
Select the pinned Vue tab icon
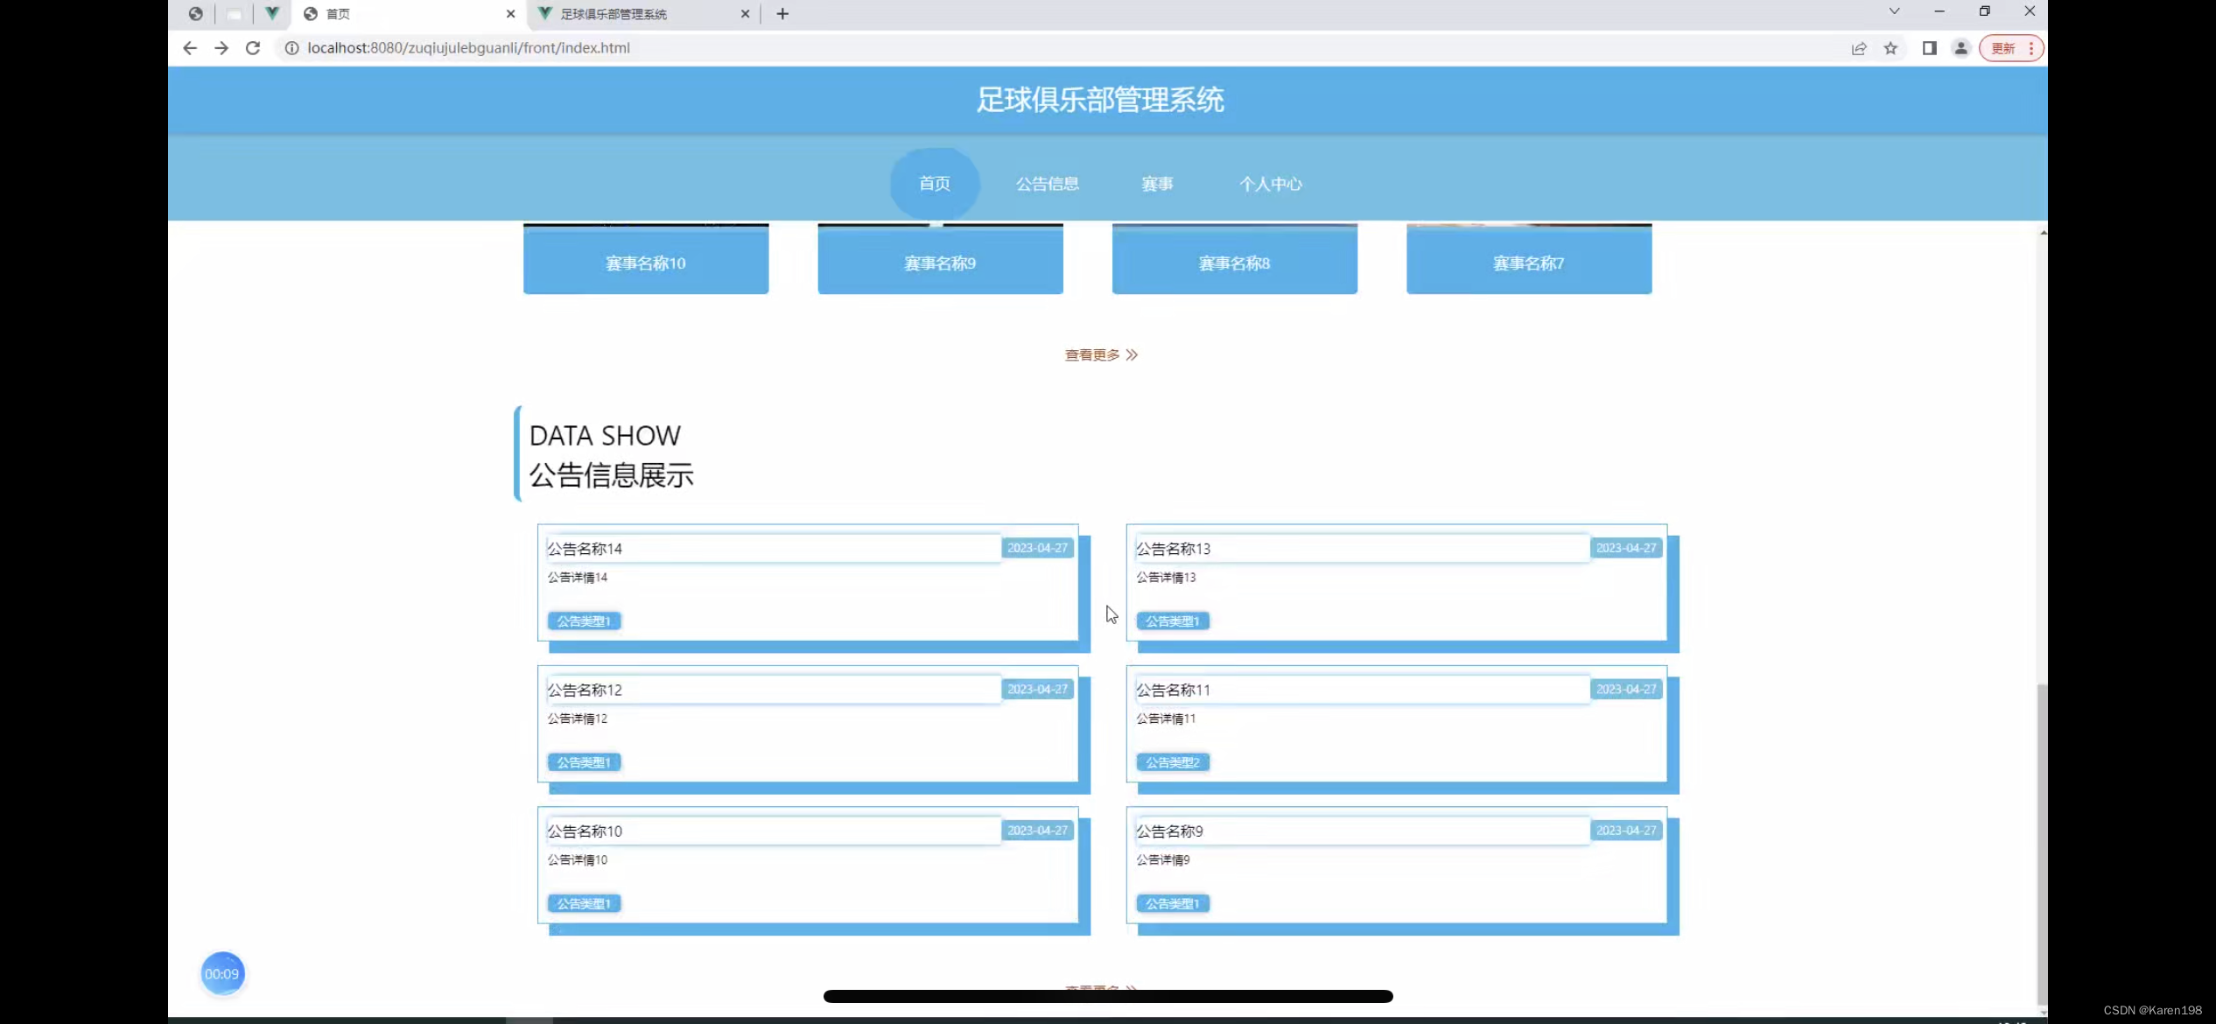tap(272, 13)
